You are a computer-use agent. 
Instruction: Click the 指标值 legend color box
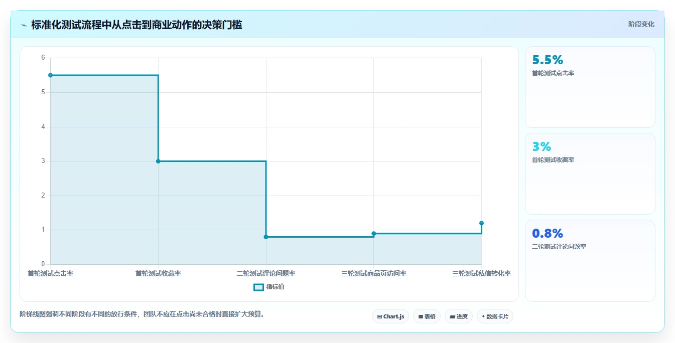(258, 287)
